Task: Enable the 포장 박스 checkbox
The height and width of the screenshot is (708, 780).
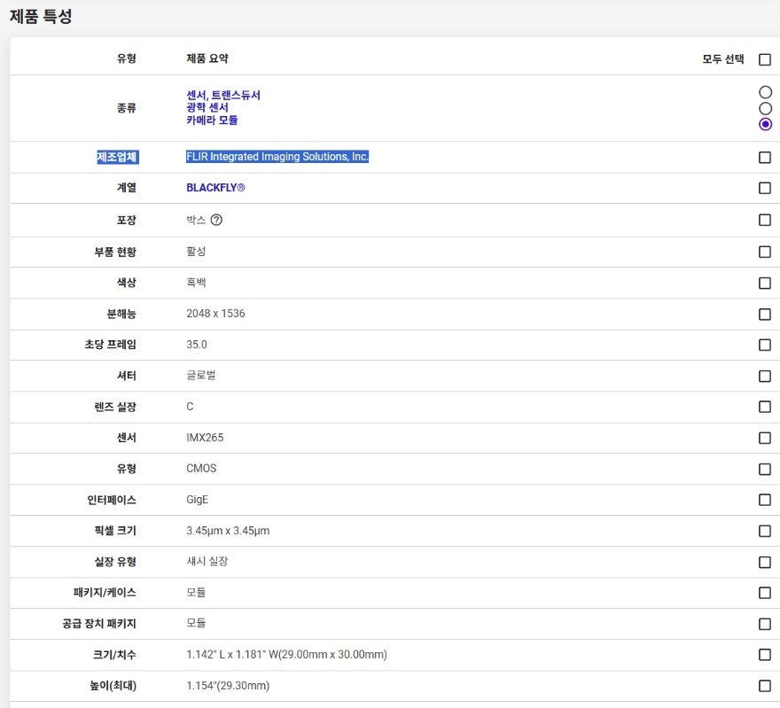Action: coord(765,220)
